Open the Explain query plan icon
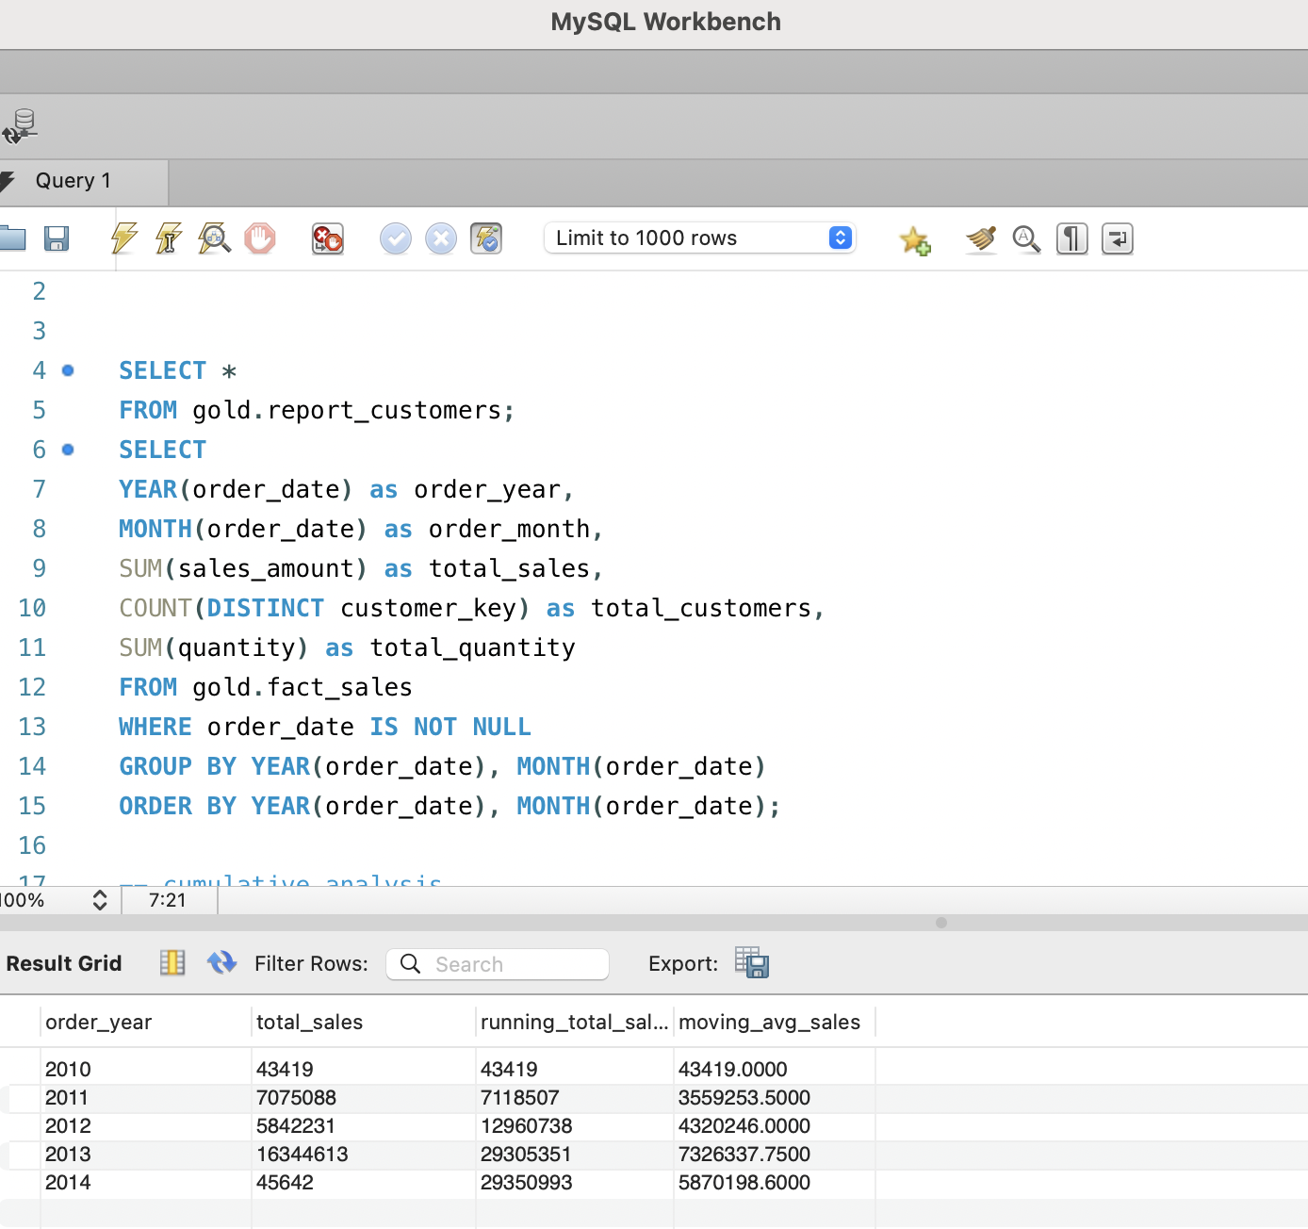Viewport: 1308px width, 1229px height. click(214, 238)
